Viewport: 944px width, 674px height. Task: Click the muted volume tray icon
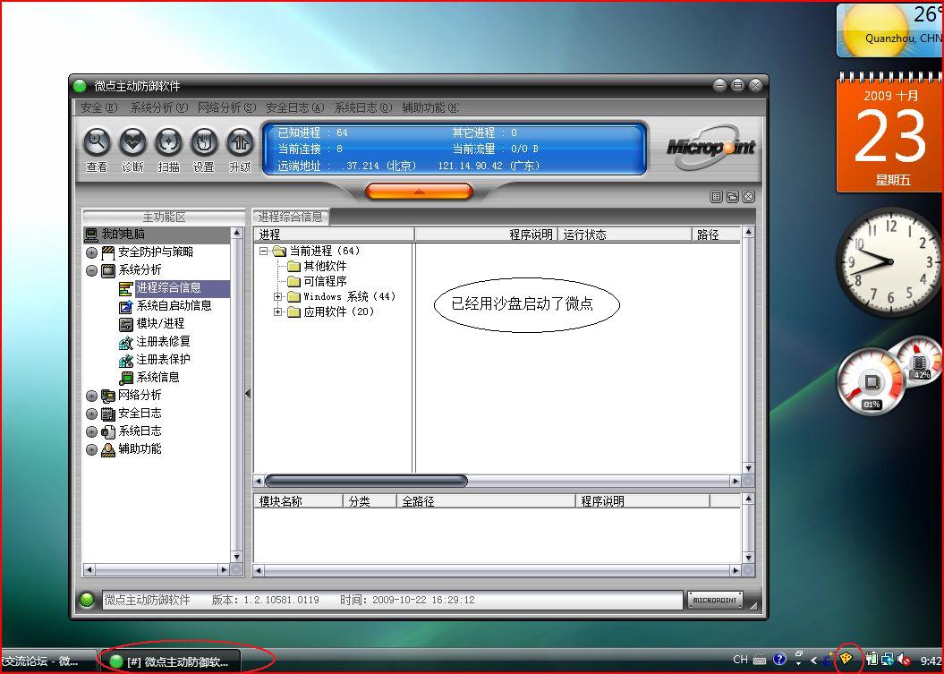pyautogui.click(x=903, y=660)
